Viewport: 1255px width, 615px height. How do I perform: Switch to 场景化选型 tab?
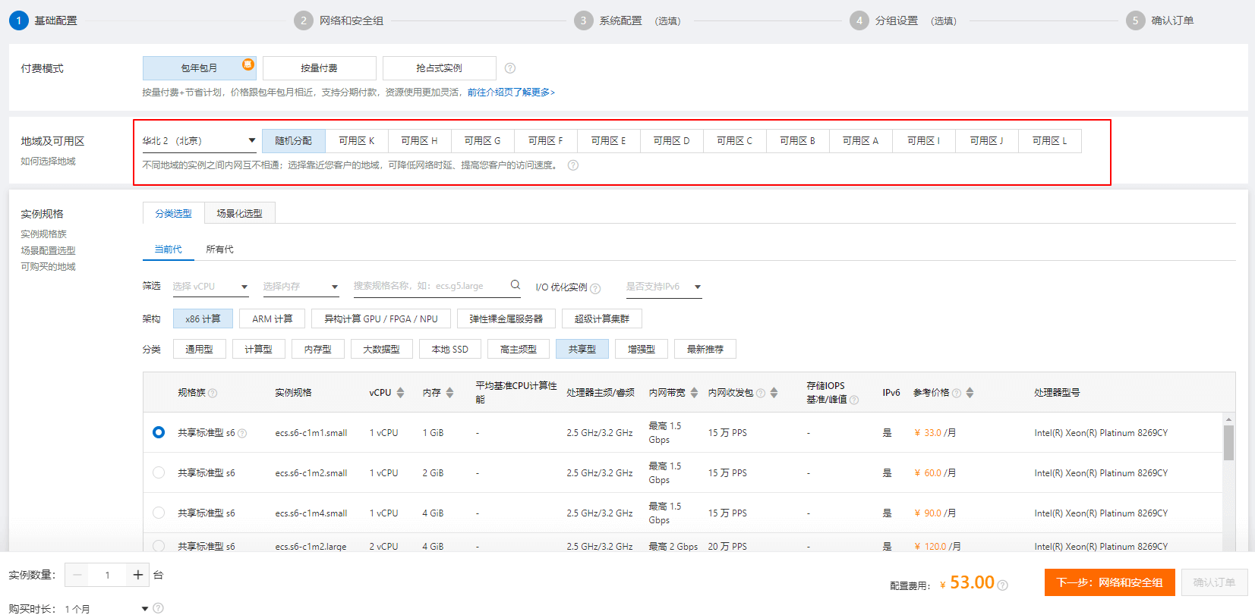239,213
